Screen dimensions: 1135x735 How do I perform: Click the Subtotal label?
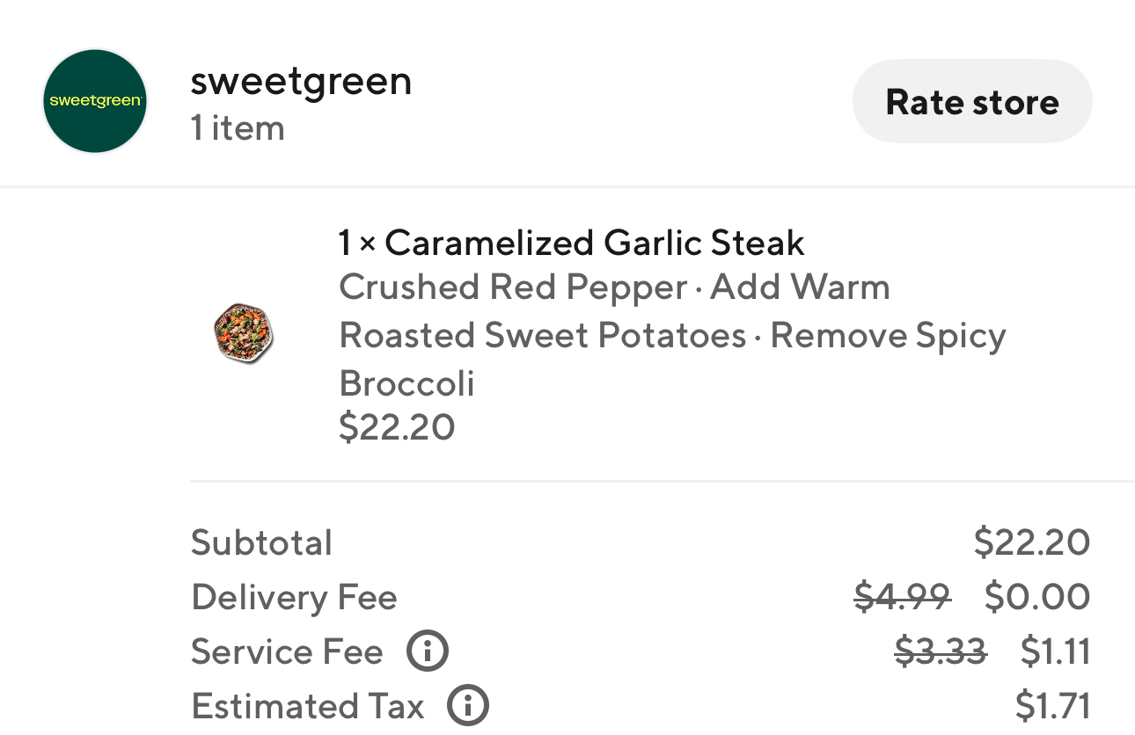261,542
